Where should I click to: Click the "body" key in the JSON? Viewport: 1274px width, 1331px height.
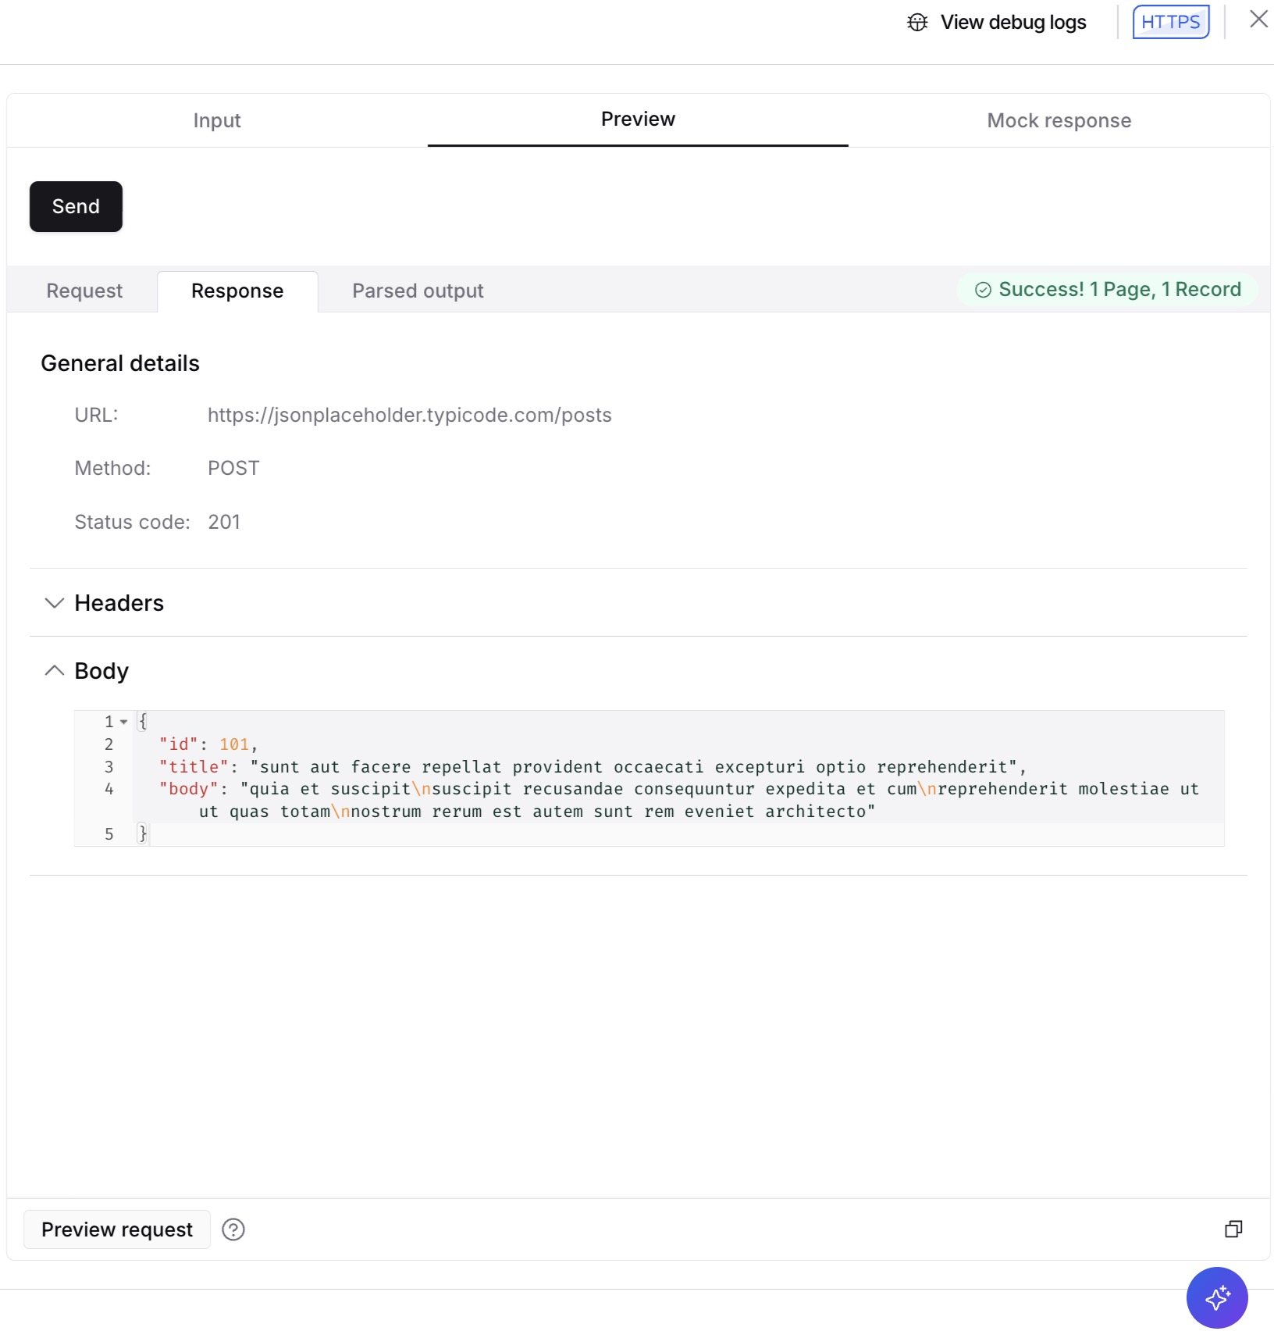(188, 789)
